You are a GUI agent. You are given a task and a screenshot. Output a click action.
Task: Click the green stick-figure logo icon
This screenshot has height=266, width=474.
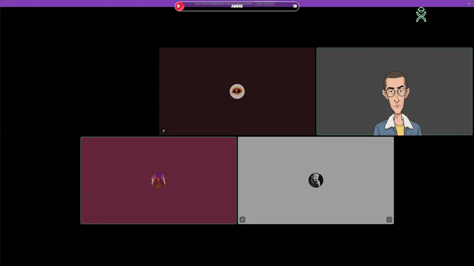(421, 14)
